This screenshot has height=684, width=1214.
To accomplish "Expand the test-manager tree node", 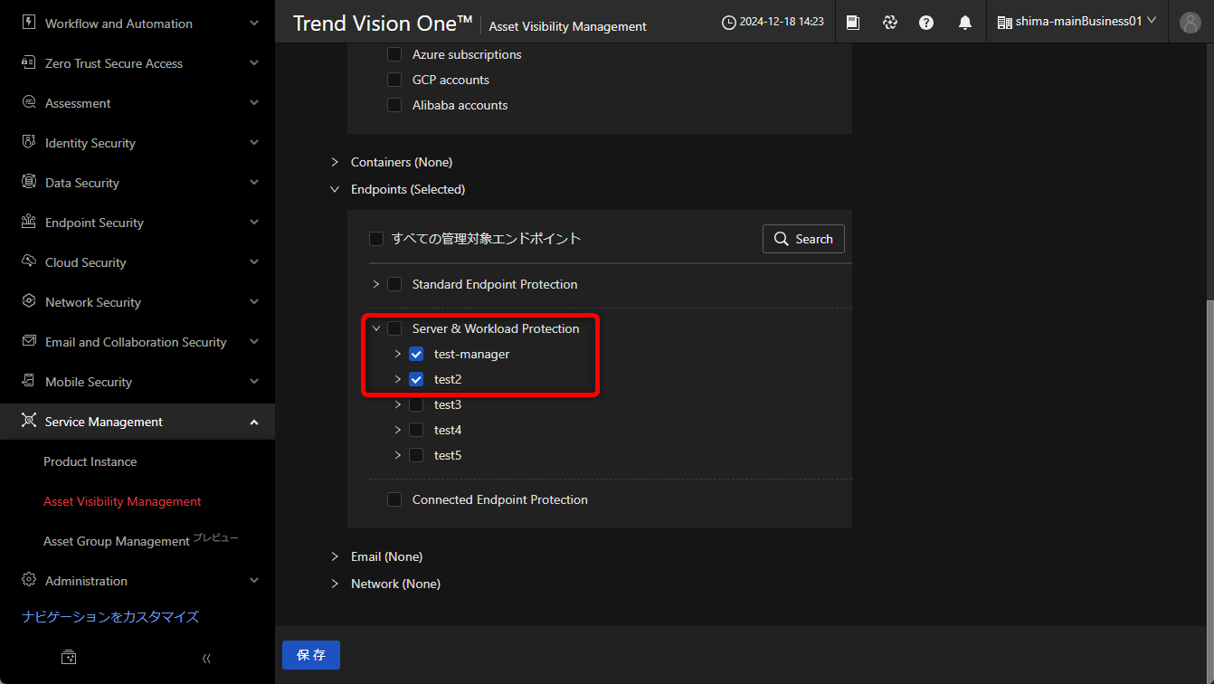I will point(398,354).
